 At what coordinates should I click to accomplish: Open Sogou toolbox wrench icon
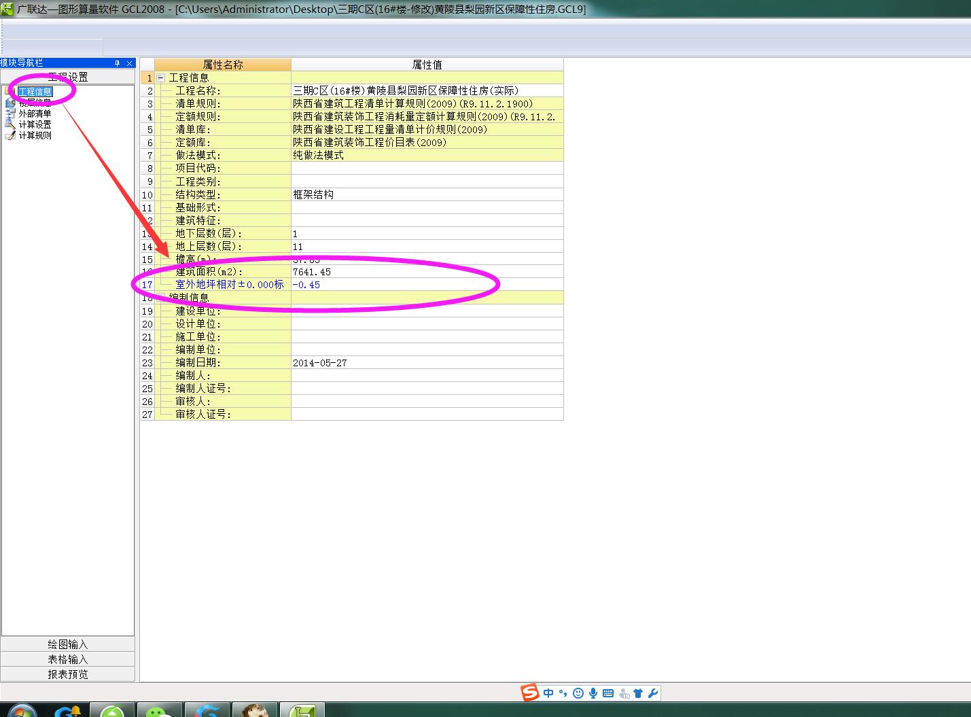653,693
